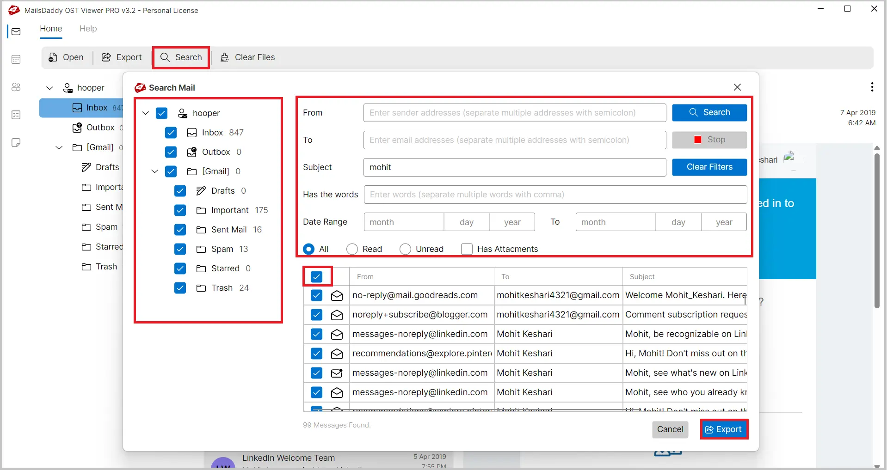
Task: Click the Important folder icon in dialog
Action: [201, 210]
